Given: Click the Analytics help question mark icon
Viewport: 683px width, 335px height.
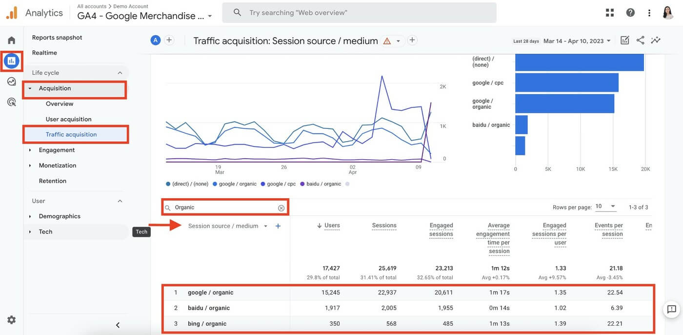Looking at the screenshot, I should tap(630, 12).
